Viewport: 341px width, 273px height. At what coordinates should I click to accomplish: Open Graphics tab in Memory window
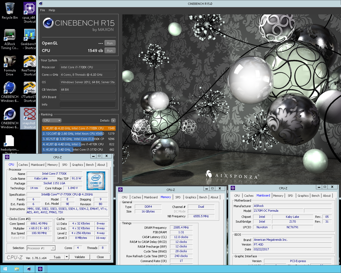191,197
